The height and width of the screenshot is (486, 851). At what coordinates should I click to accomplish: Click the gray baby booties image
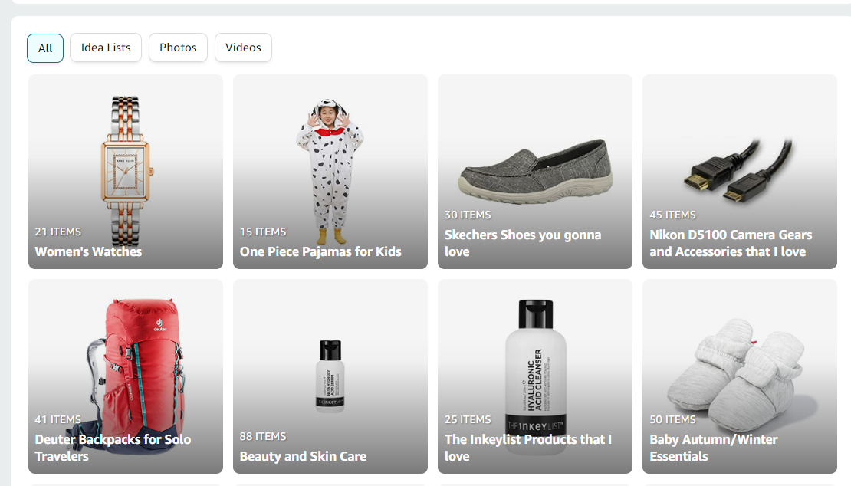(x=735, y=376)
